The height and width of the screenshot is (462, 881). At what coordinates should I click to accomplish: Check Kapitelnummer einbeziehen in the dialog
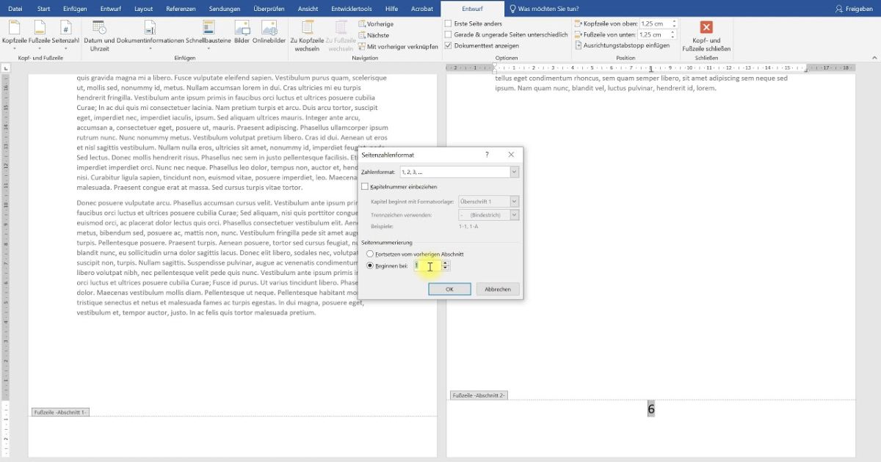tap(365, 186)
